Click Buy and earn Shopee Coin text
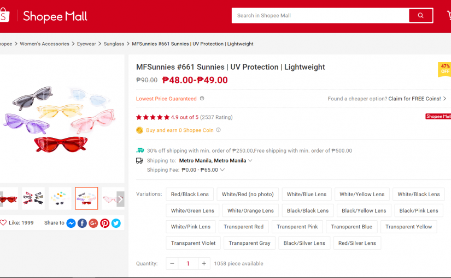 [180, 130]
